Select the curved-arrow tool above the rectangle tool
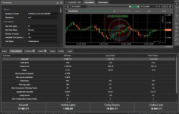The width and height of the screenshot is (179, 114). [177, 35]
